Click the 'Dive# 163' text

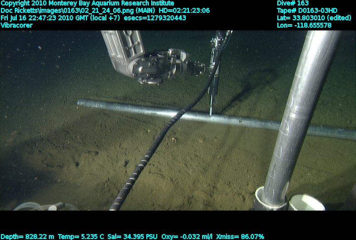[293, 3]
